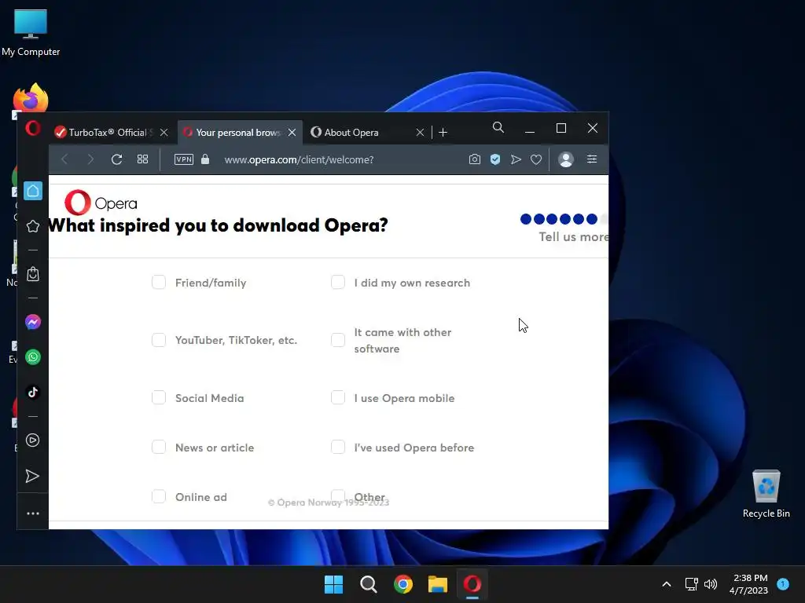Send page to My Flow from toolbar
This screenshot has height=603, width=805.
(x=516, y=159)
